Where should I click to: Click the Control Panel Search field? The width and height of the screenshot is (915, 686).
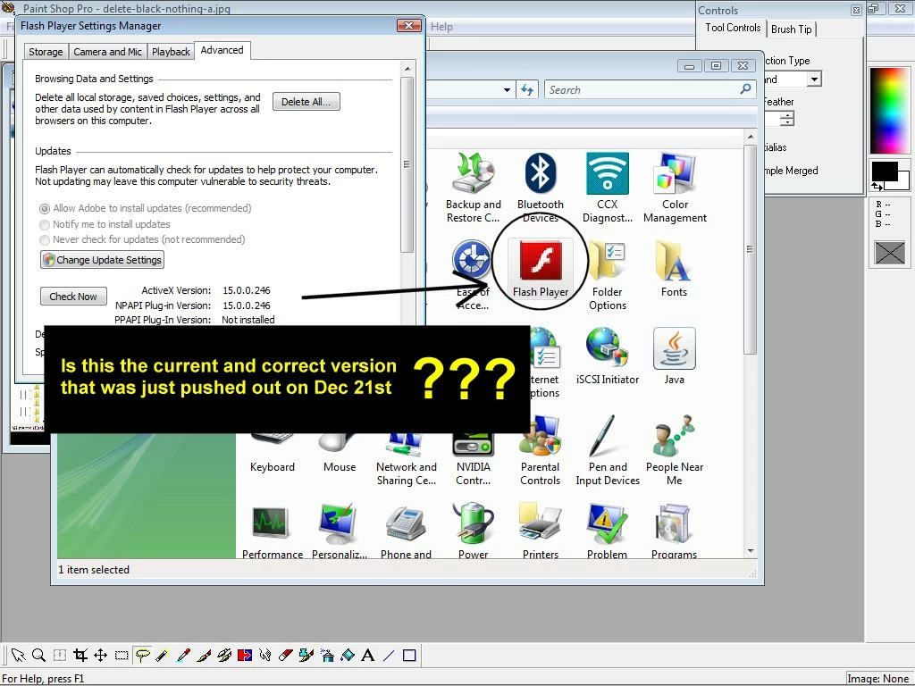pyautogui.click(x=650, y=90)
